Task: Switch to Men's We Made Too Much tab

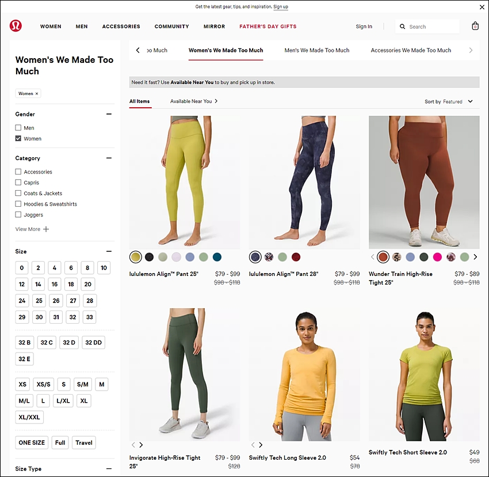Action: click(317, 50)
